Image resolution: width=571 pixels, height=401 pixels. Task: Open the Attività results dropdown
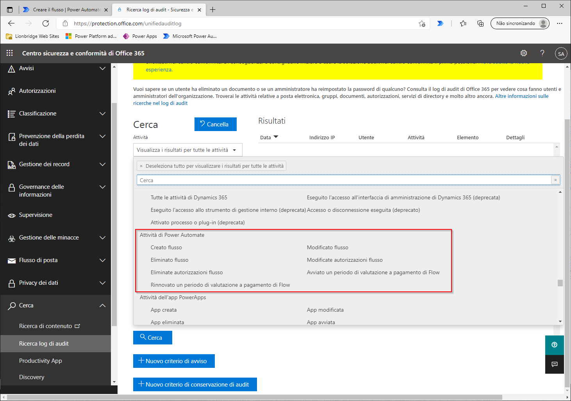click(188, 150)
